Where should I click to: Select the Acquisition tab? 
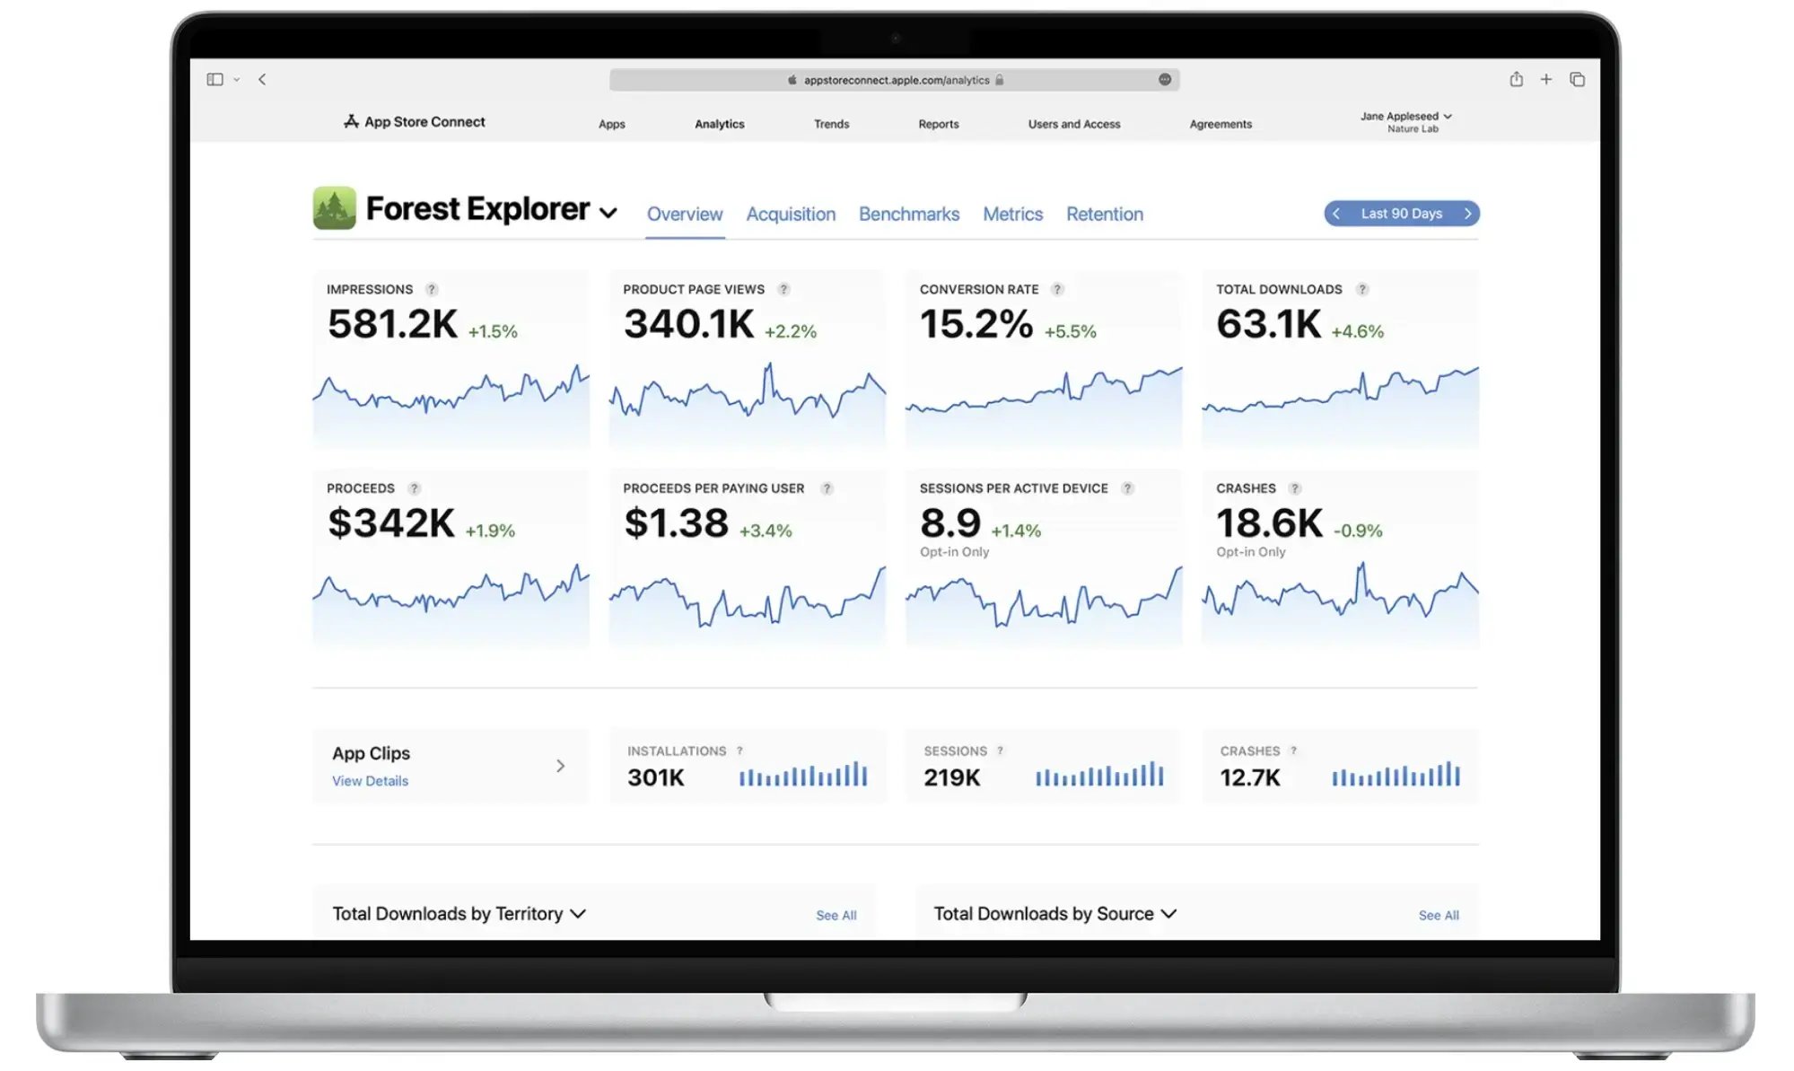click(790, 213)
